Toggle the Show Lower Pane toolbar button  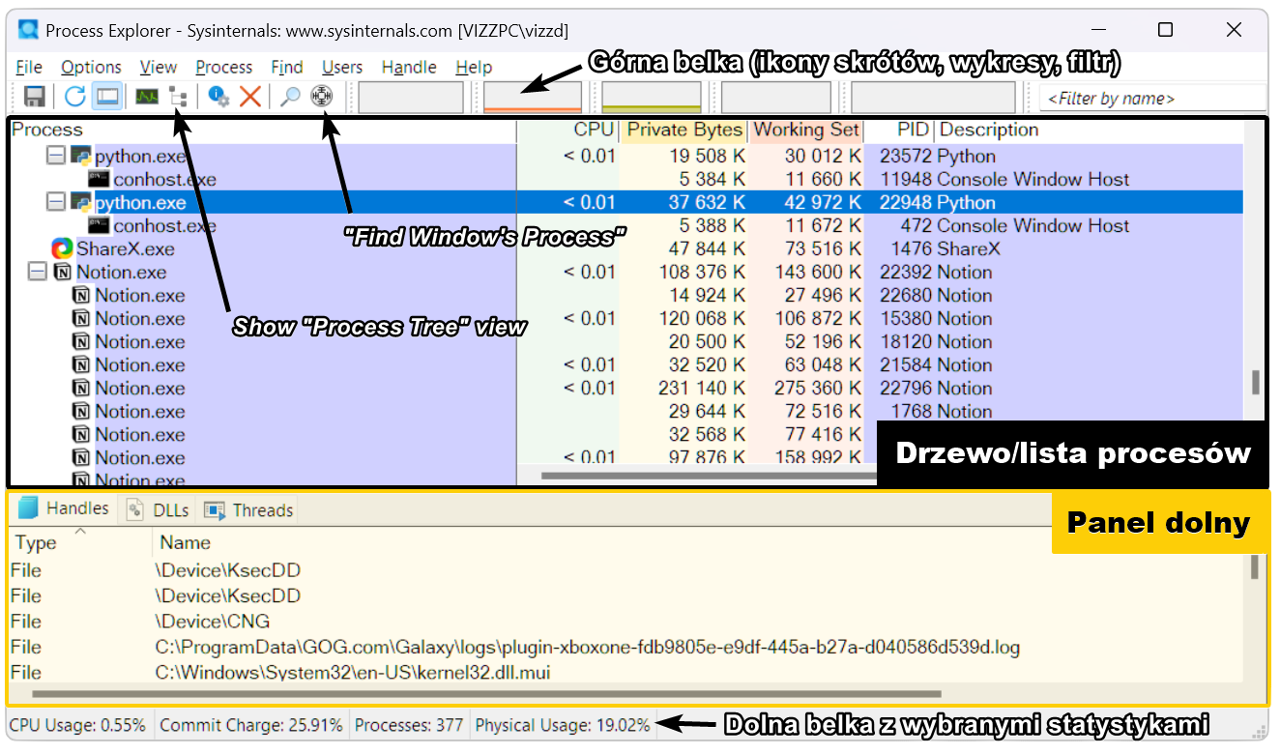point(107,97)
